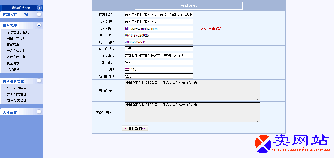The image size is (334, 158).
Task: Click the 传真 fax number field
Action: (x=159, y=36)
